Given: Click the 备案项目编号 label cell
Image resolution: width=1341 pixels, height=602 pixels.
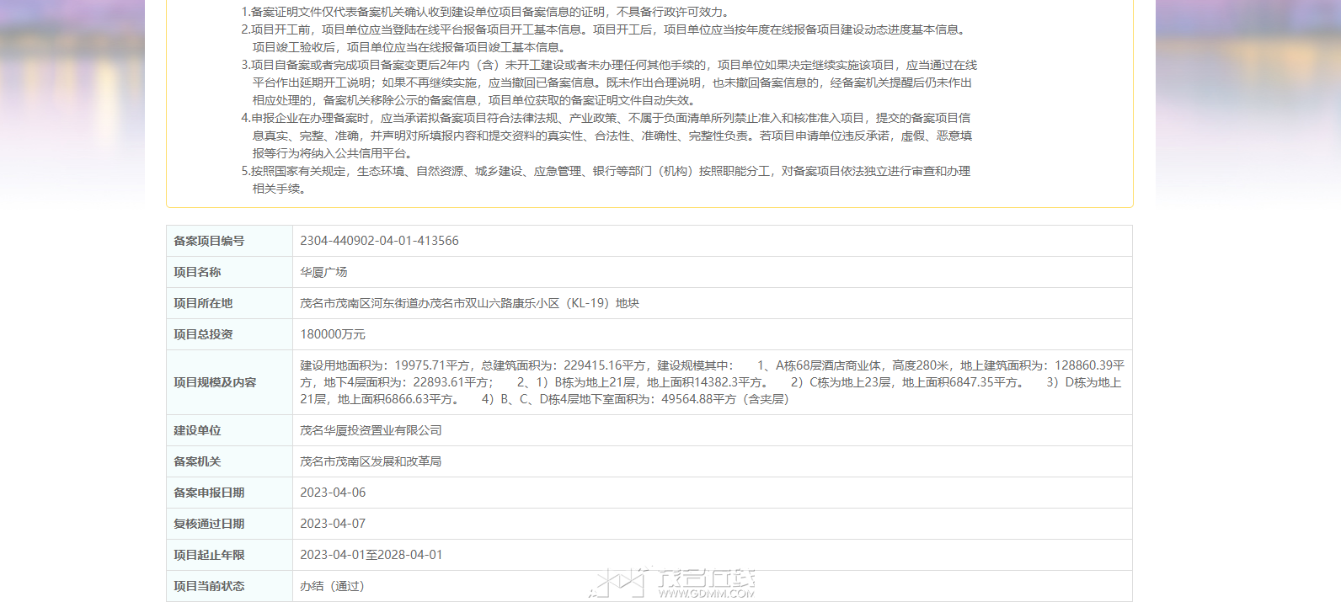Looking at the screenshot, I should tap(229, 241).
